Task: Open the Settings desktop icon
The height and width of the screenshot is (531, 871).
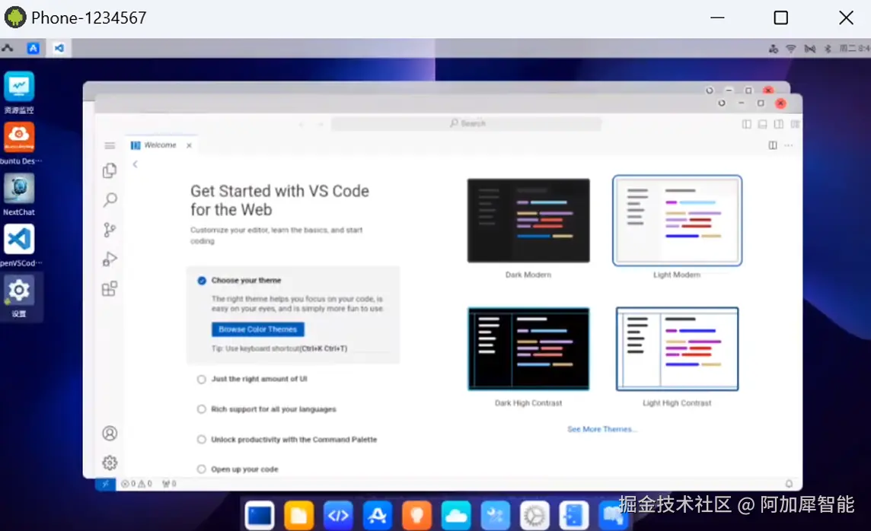Action: pyautogui.click(x=19, y=290)
